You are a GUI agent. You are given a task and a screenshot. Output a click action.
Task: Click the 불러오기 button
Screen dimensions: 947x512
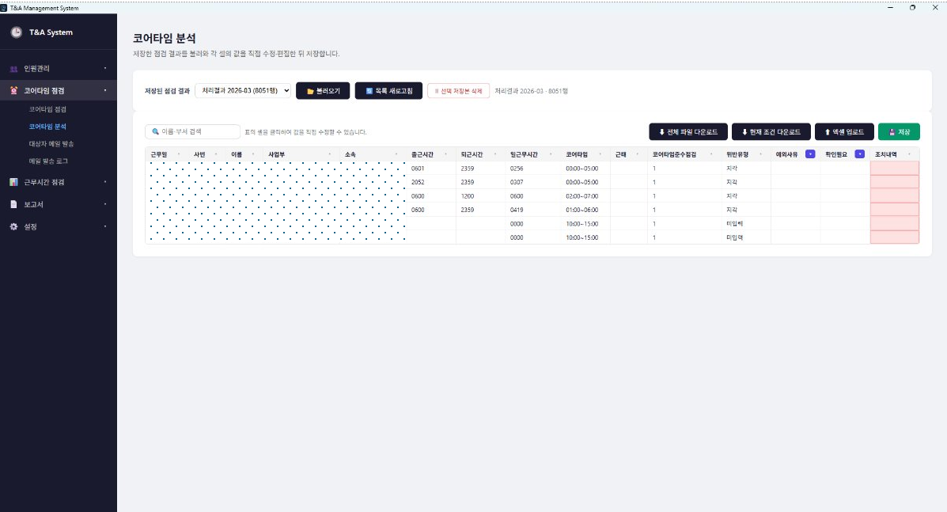(323, 90)
